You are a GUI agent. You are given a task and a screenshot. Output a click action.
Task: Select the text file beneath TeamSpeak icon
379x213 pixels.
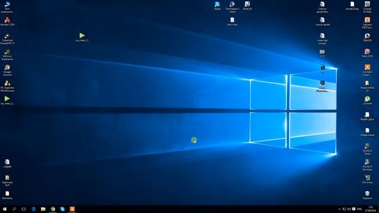[232, 21]
